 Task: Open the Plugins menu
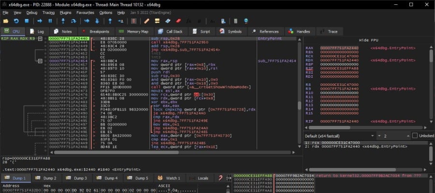65,13
